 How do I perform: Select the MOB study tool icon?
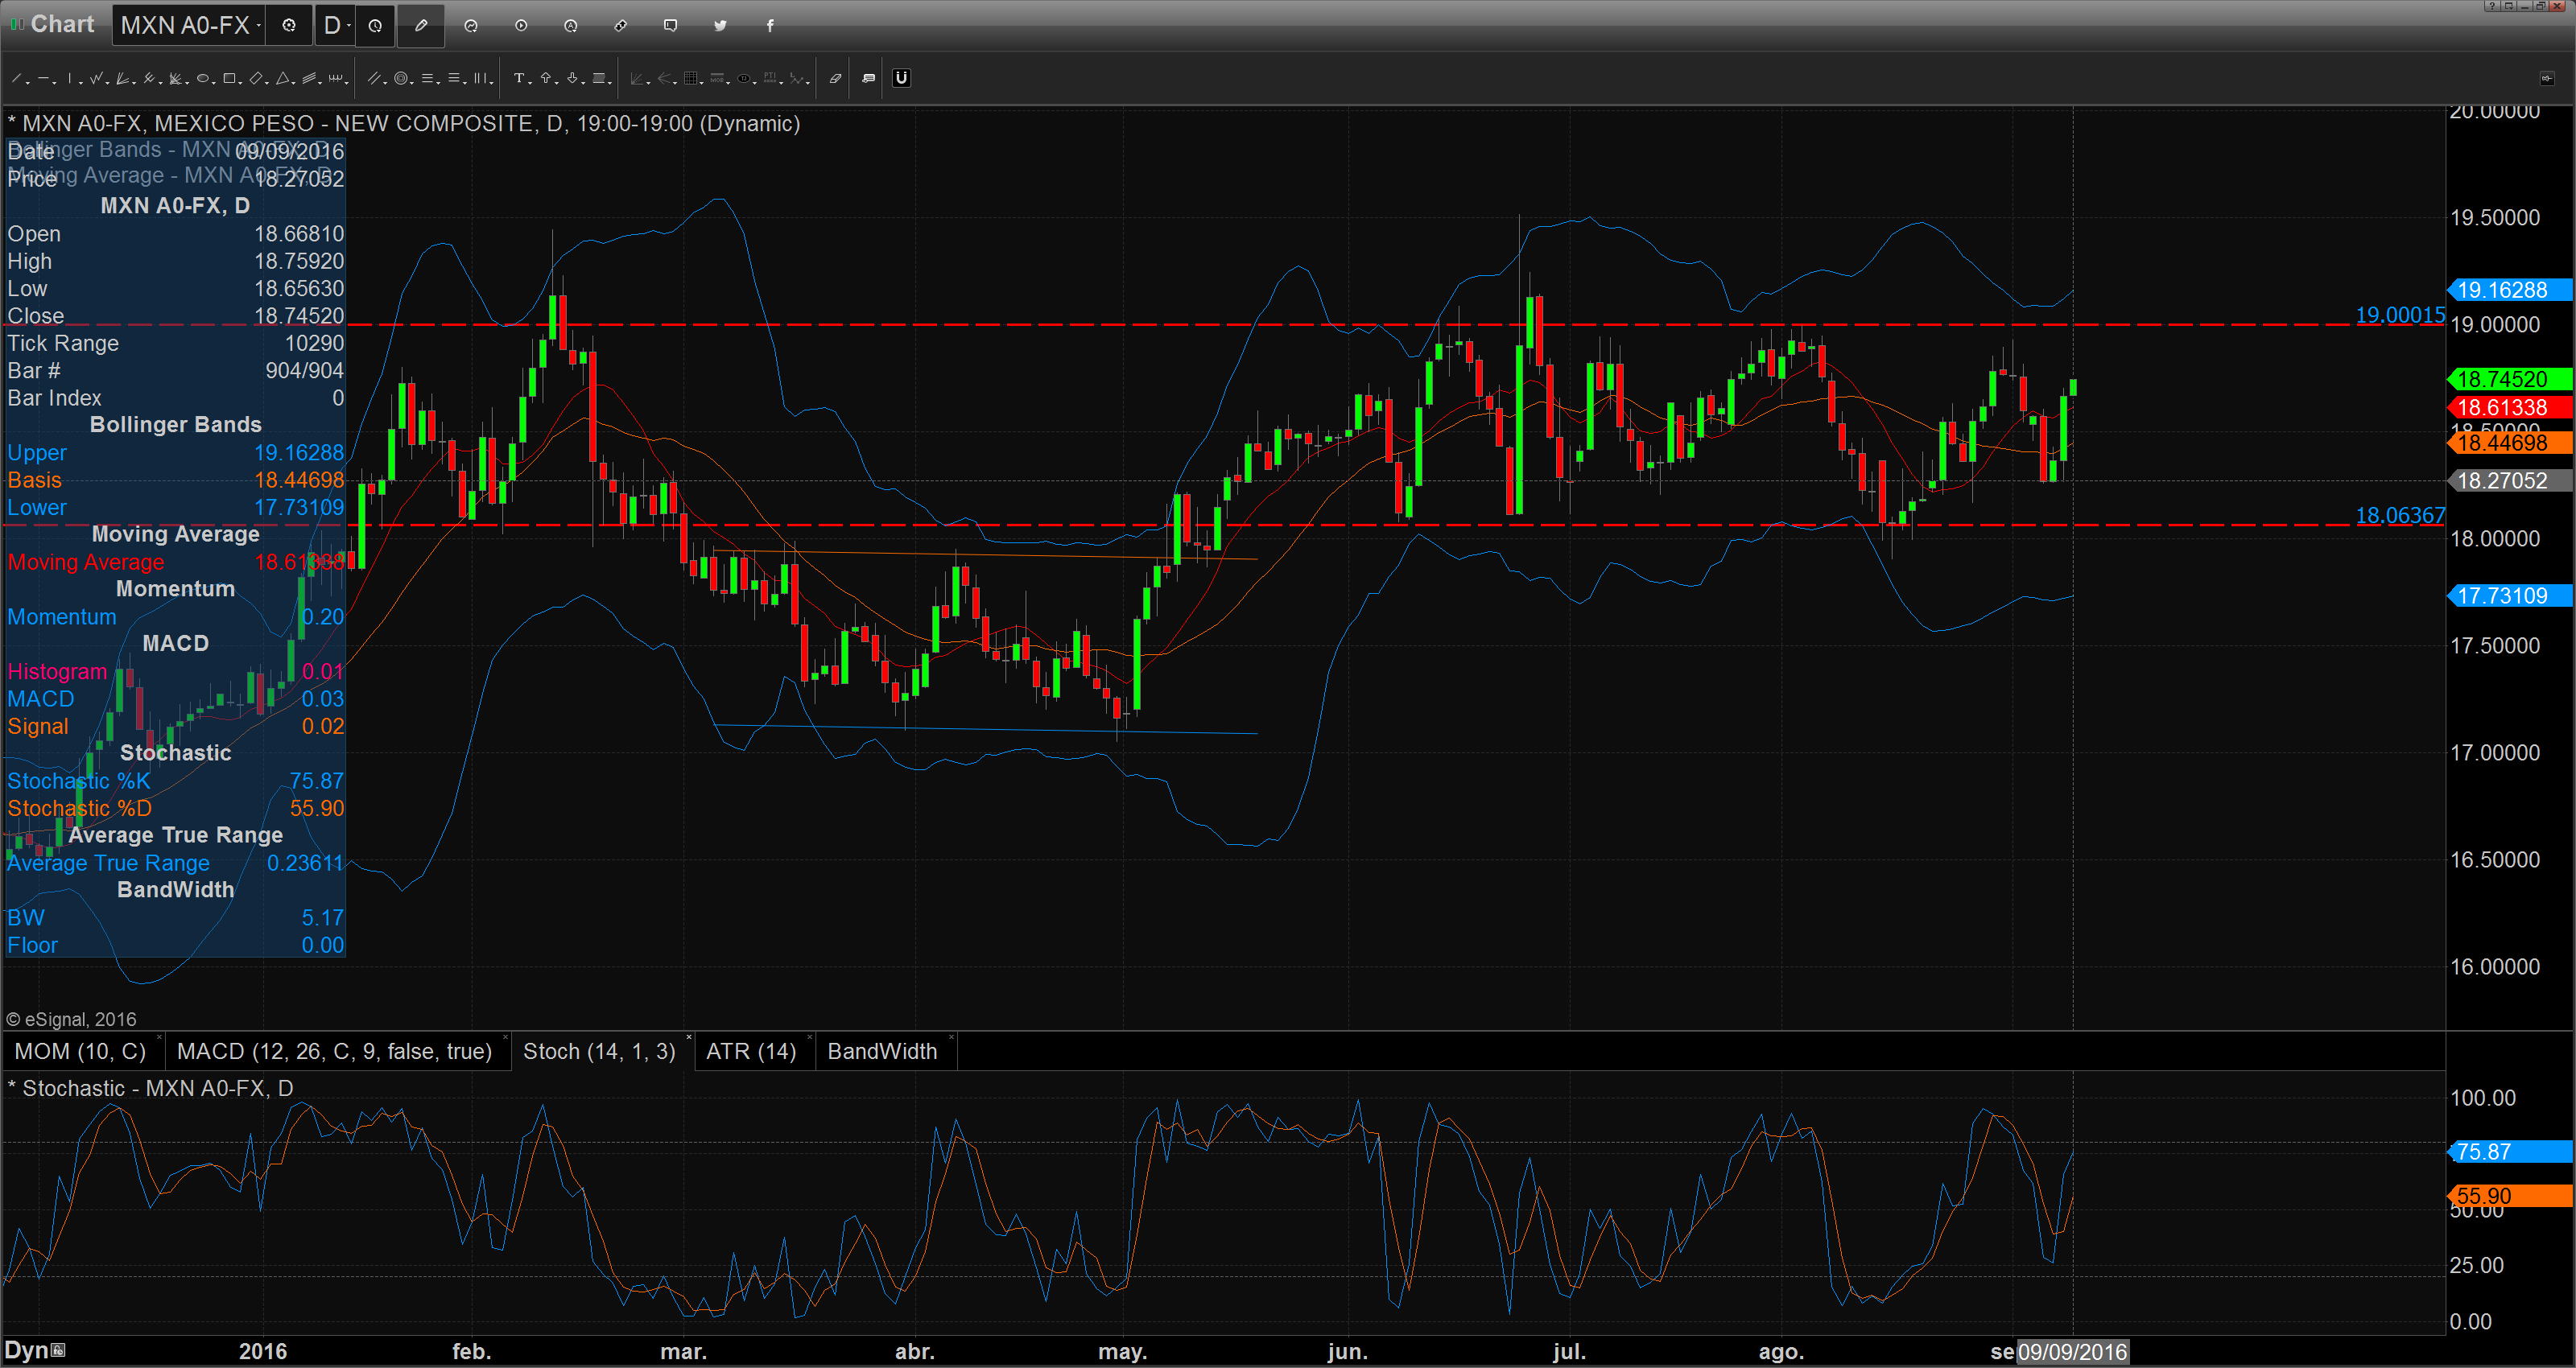[x=717, y=78]
